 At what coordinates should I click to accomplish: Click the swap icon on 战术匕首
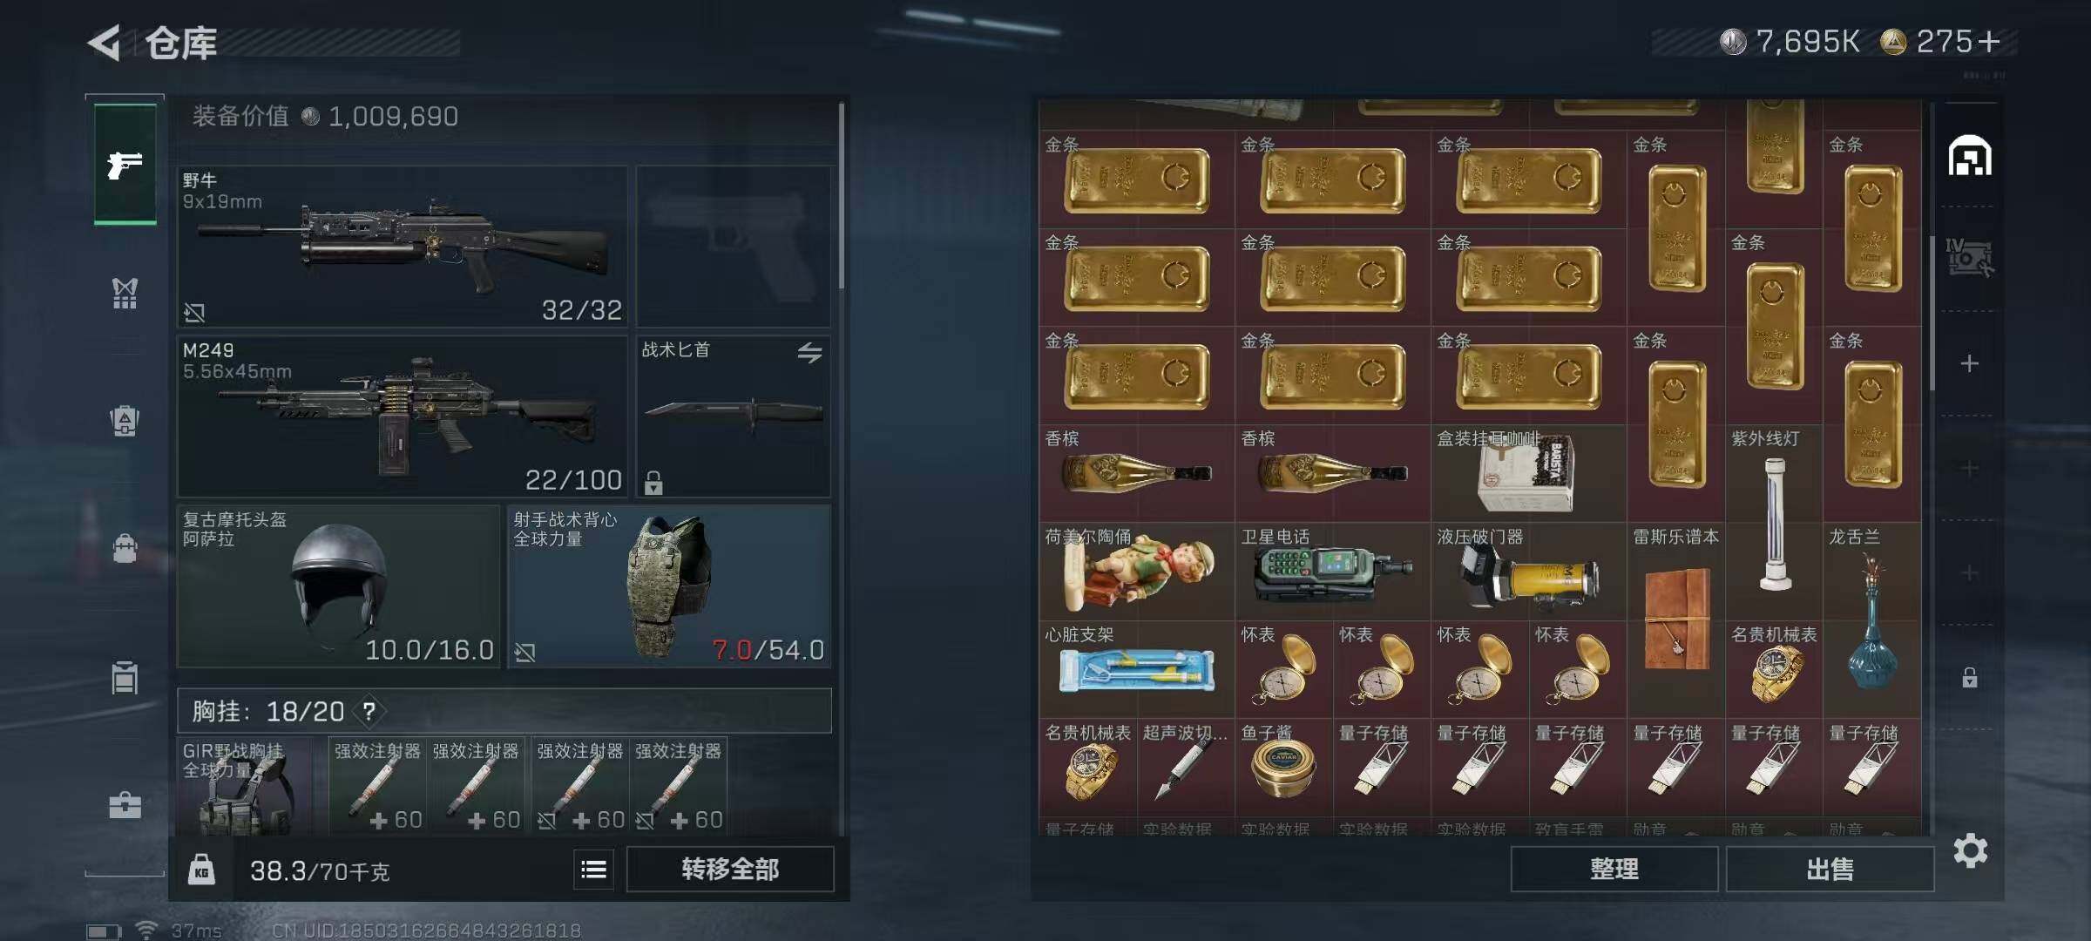pos(809,352)
